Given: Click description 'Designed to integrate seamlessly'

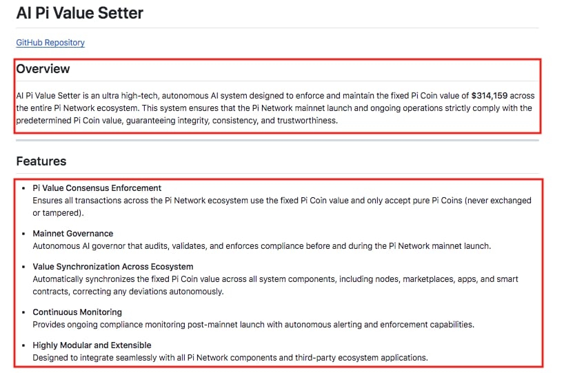Looking at the screenshot, I should click(x=230, y=358).
